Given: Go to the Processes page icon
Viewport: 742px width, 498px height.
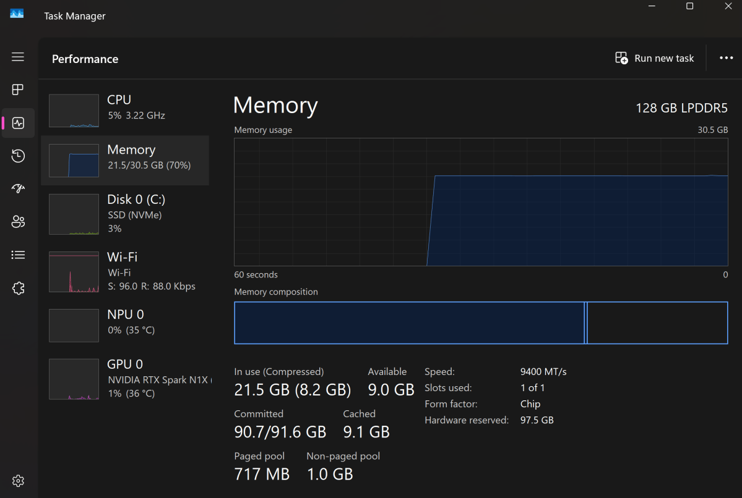Looking at the screenshot, I should point(18,90).
